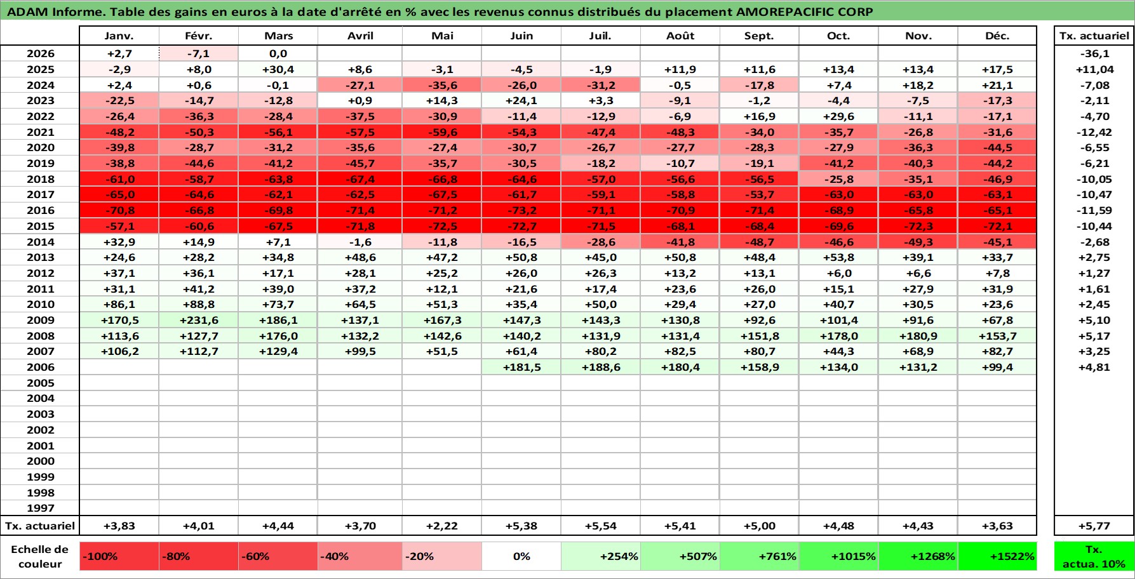Click the +5,77 overall actuarial rate cell
The width and height of the screenshot is (1135, 579).
click(x=1094, y=526)
